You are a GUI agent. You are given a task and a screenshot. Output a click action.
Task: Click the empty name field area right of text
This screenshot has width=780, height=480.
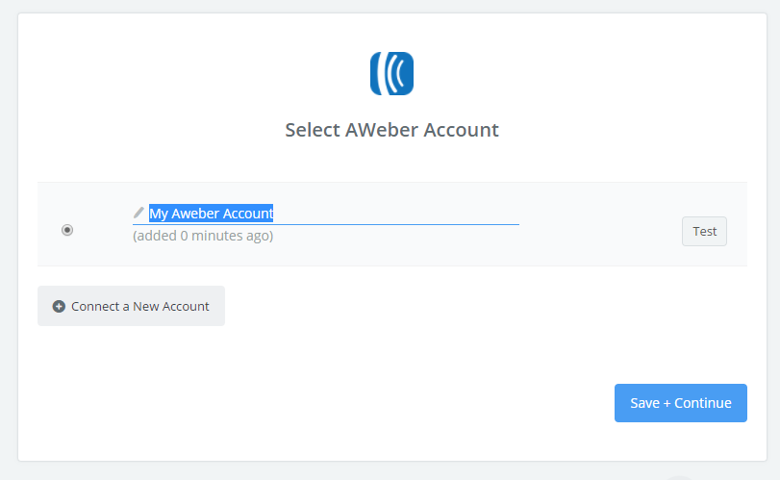click(x=396, y=214)
